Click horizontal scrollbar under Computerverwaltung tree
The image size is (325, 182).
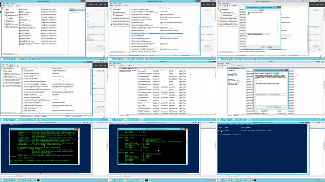click(10, 54)
